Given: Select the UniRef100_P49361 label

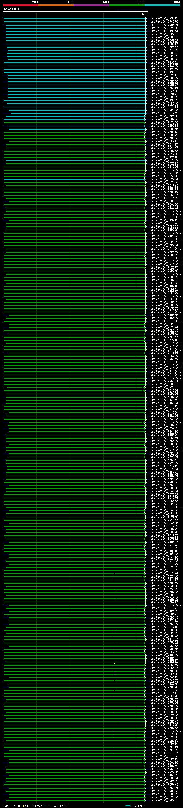Looking at the screenshot, I should point(164,62).
